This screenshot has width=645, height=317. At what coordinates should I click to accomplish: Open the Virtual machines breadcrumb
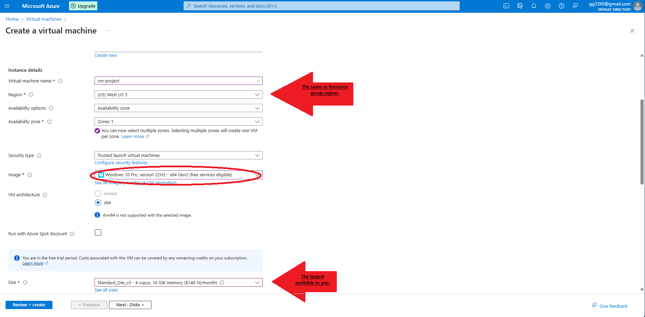(43, 19)
